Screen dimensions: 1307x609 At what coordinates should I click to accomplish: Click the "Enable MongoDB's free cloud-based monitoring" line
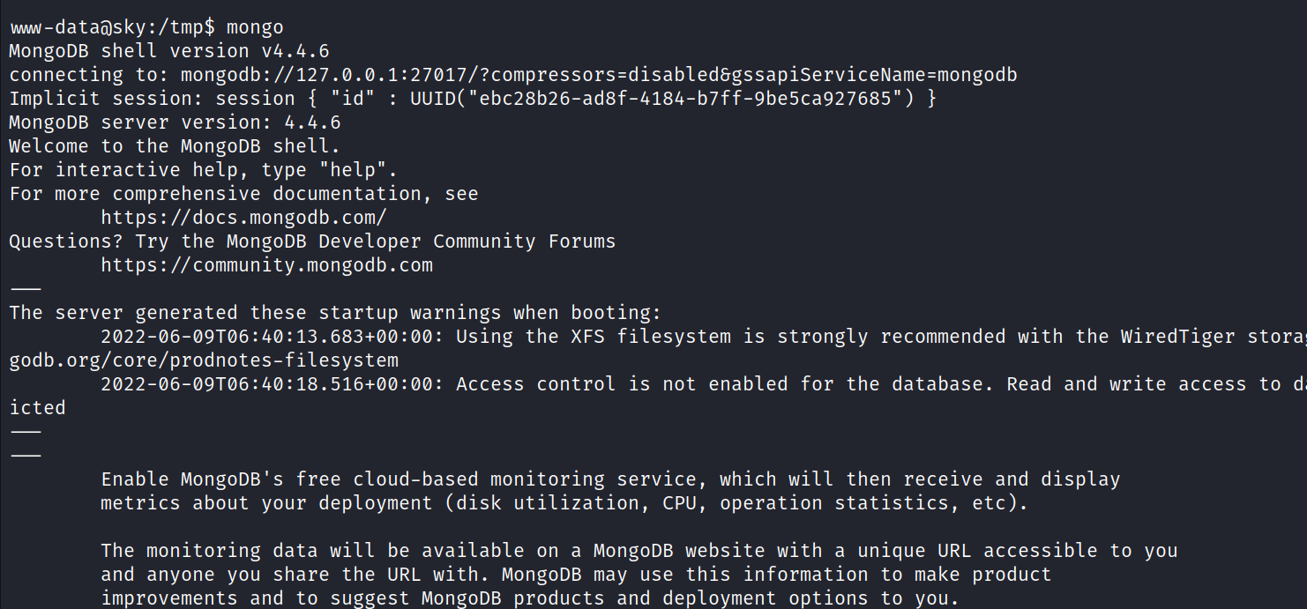(610, 479)
